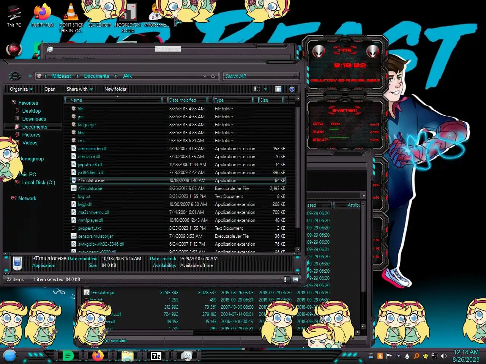Select Local Disk (C:) in the sidebar
Image resolution: width=486 pixels, height=364 pixels.
[x=38, y=182]
